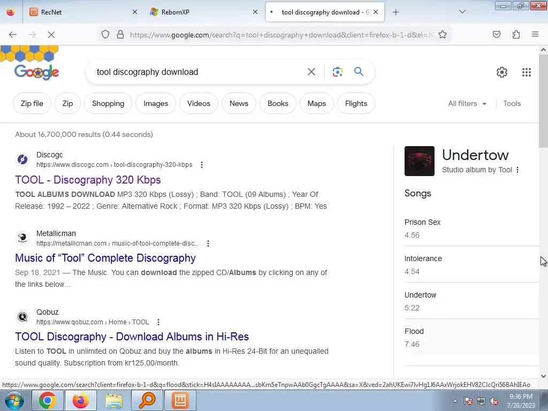This screenshot has height=411, width=548.
Task: Open the RecNet app on taskbar
Action: coord(180,400)
